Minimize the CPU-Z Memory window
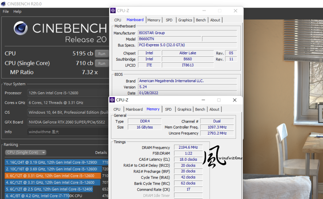Image resolution: width=323 pixels, height=199 pixels. 203,100
